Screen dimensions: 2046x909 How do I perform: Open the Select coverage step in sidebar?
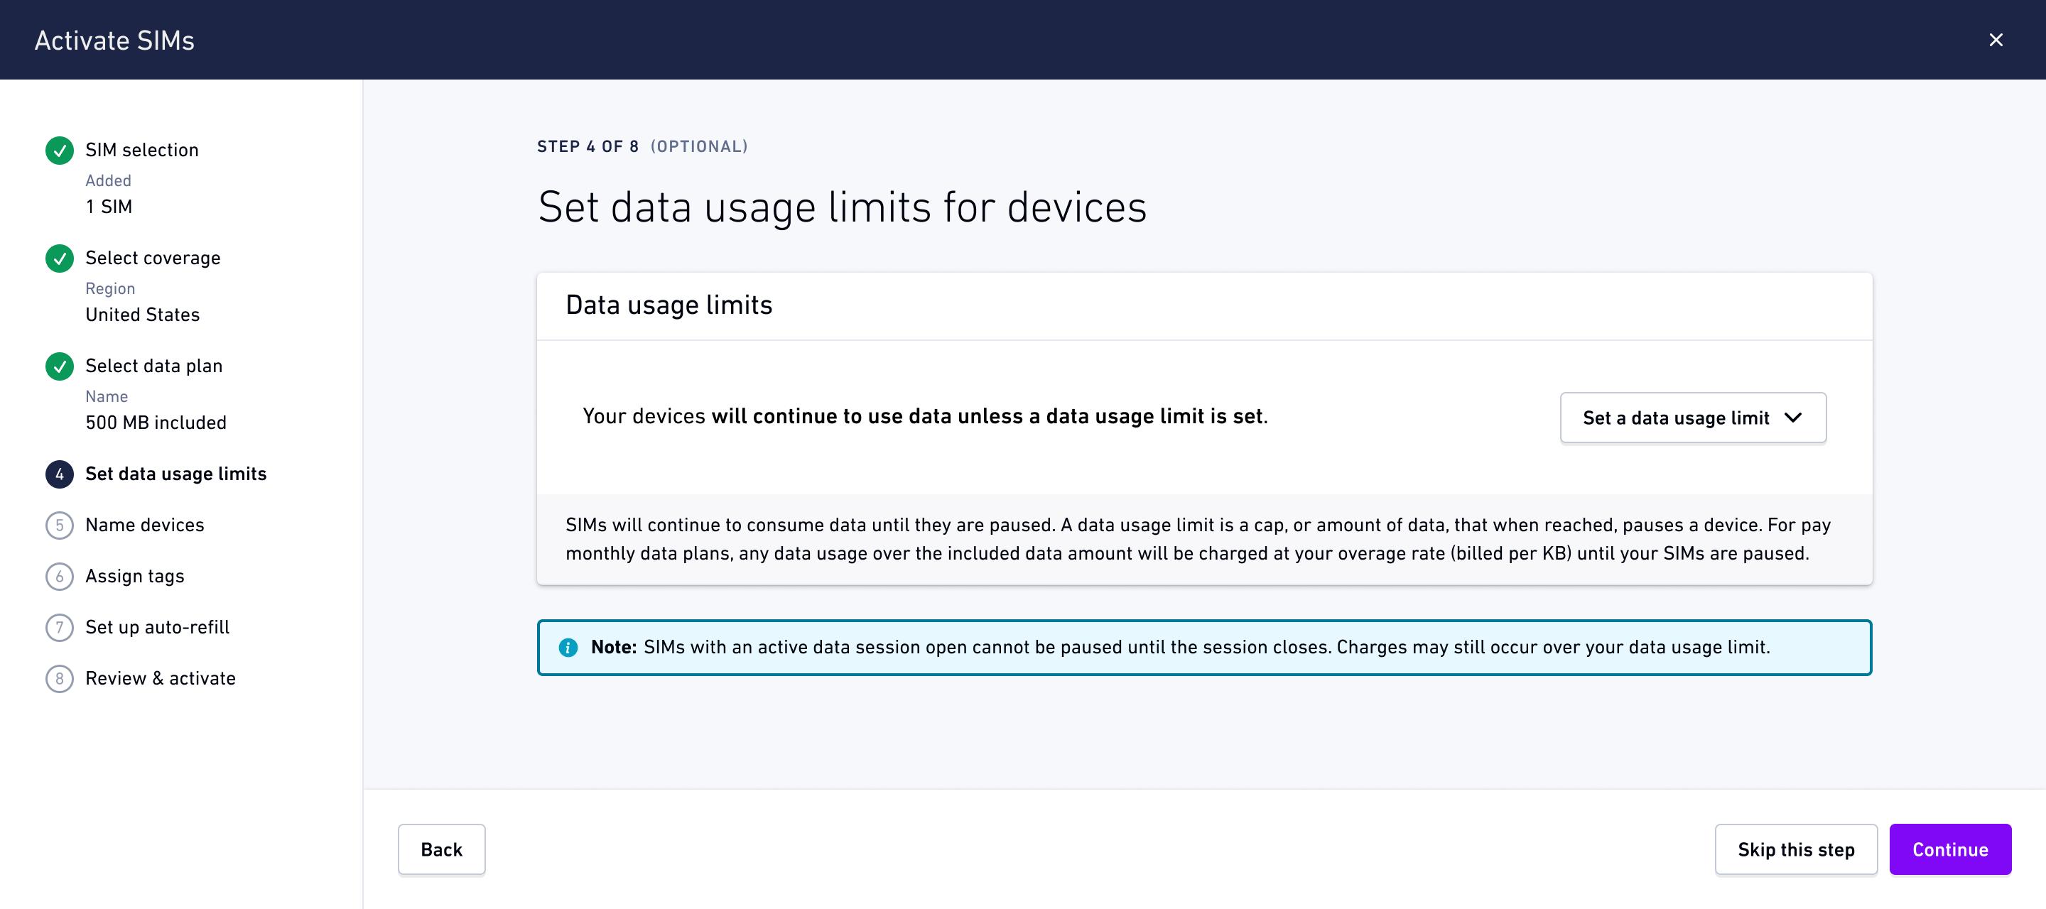click(153, 258)
